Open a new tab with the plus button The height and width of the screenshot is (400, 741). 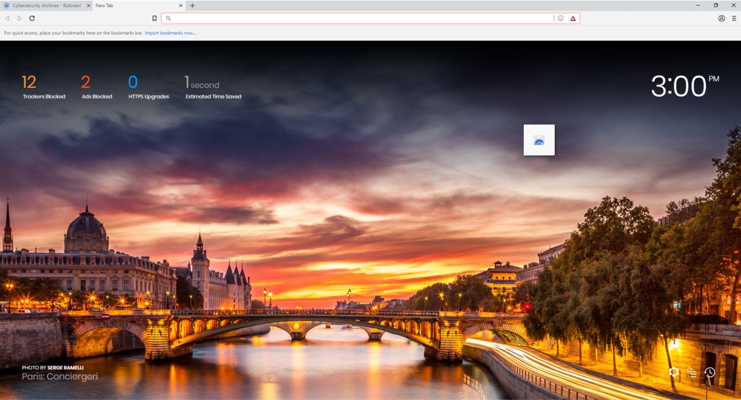(193, 5)
